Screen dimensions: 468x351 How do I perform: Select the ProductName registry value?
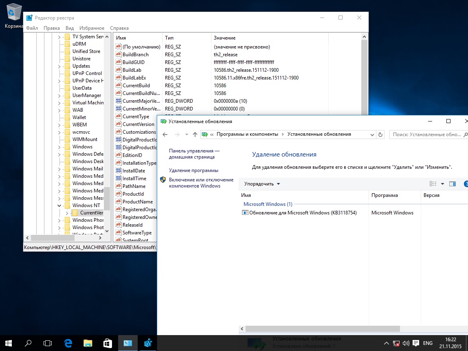138,202
